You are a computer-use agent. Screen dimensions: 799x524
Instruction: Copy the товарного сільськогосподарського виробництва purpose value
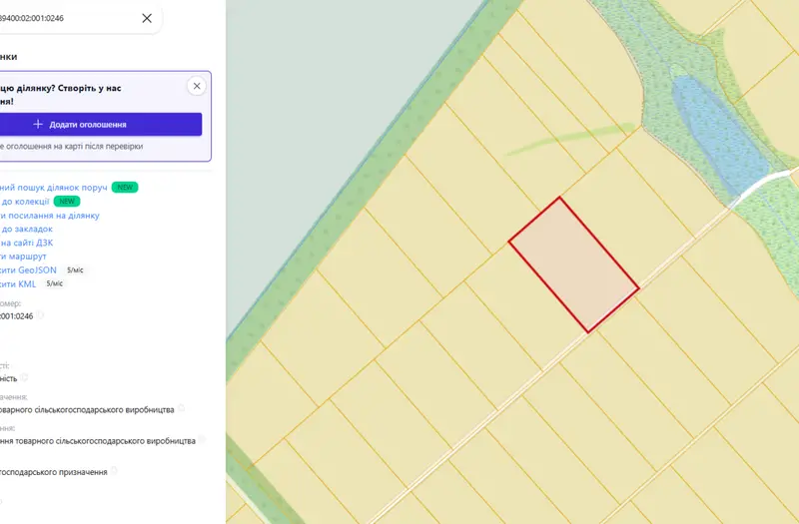tap(181, 408)
